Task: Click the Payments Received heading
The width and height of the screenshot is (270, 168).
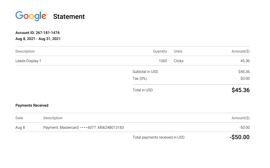Action: 32,105
